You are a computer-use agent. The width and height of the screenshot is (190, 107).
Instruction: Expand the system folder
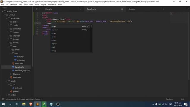pyautogui.click(x=7, y=95)
